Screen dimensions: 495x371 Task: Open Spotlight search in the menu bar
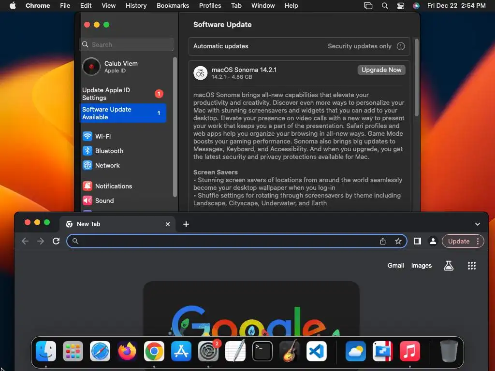click(384, 6)
